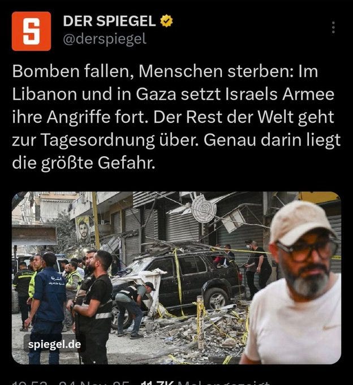Click the spiegel.de domain label on the card
Image resolution: width=353 pixels, height=385 pixels.
pyautogui.click(x=54, y=344)
